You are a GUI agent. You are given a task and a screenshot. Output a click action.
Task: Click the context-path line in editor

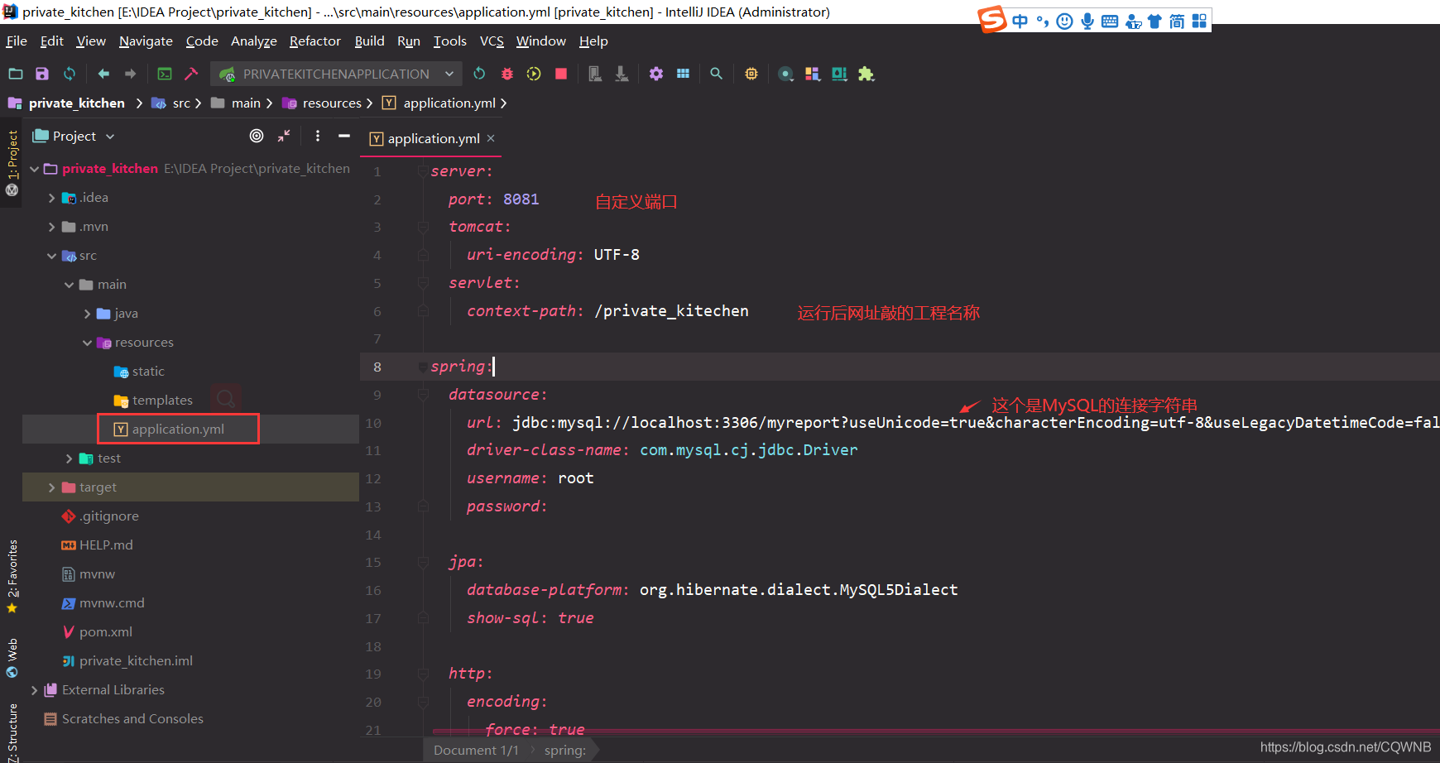click(x=607, y=311)
